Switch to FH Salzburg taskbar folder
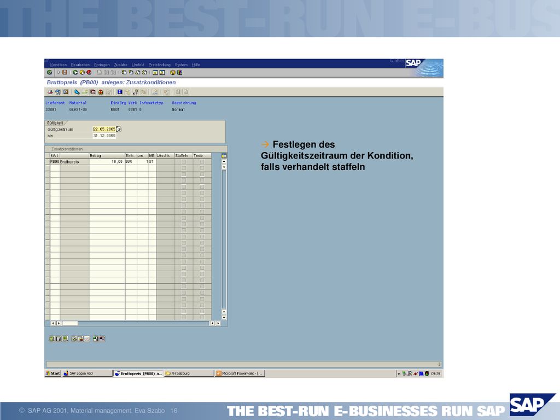Viewport: 560px width, 420px height. click(x=189, y=373)
